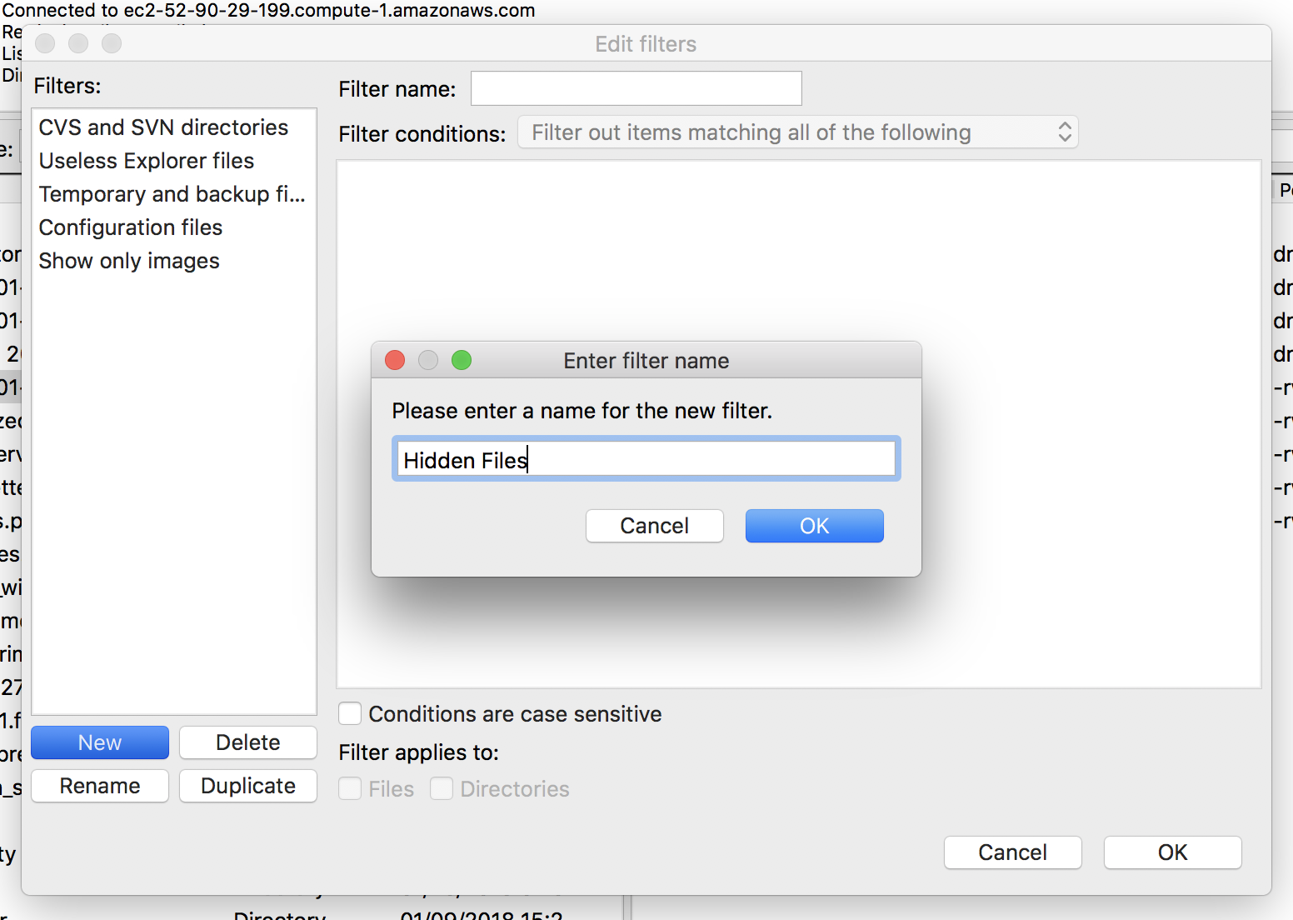This screenshot has width=1293, height=920.
Task: Select CVS and SVN directories filter
Action: (x=163, y=127)
